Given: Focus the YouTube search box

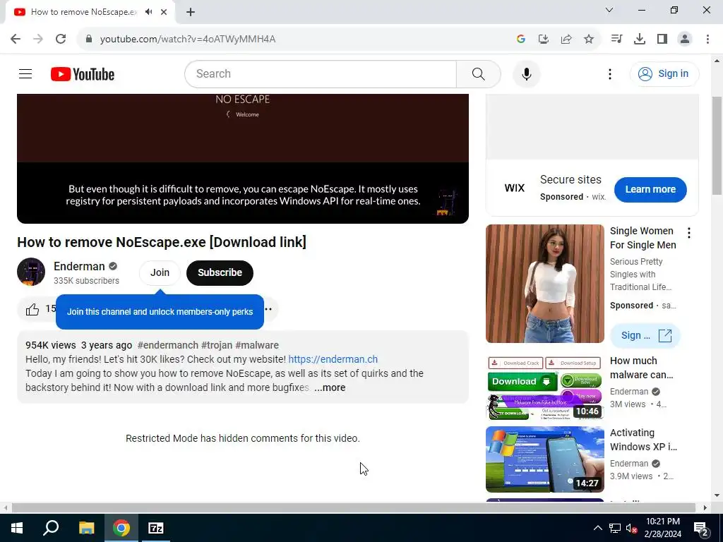Looking at the screenshot, I should click(x=321, y=73).
